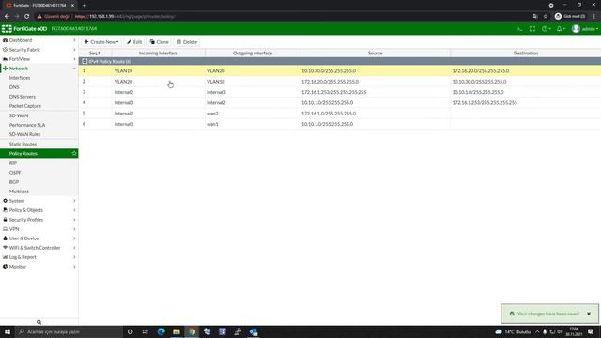The image size is (601, 338).
Task: Click the FortiGate 60D logo
Action: 24,29
